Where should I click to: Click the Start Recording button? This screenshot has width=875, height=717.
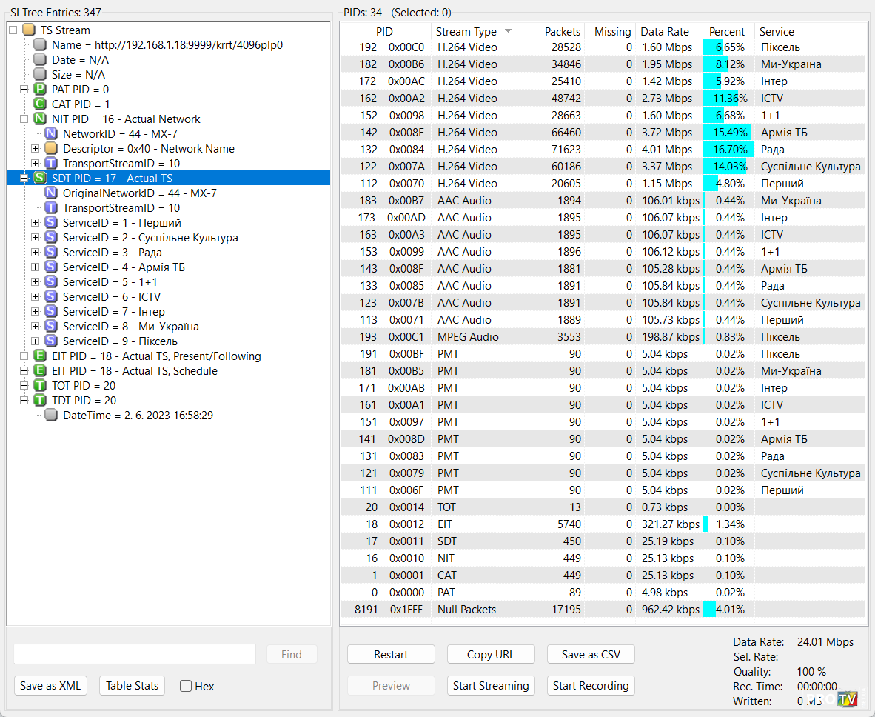pyautogui.click(x=591, y=686)
